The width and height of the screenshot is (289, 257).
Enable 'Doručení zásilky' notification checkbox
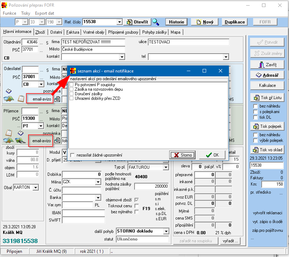(72, 94)
